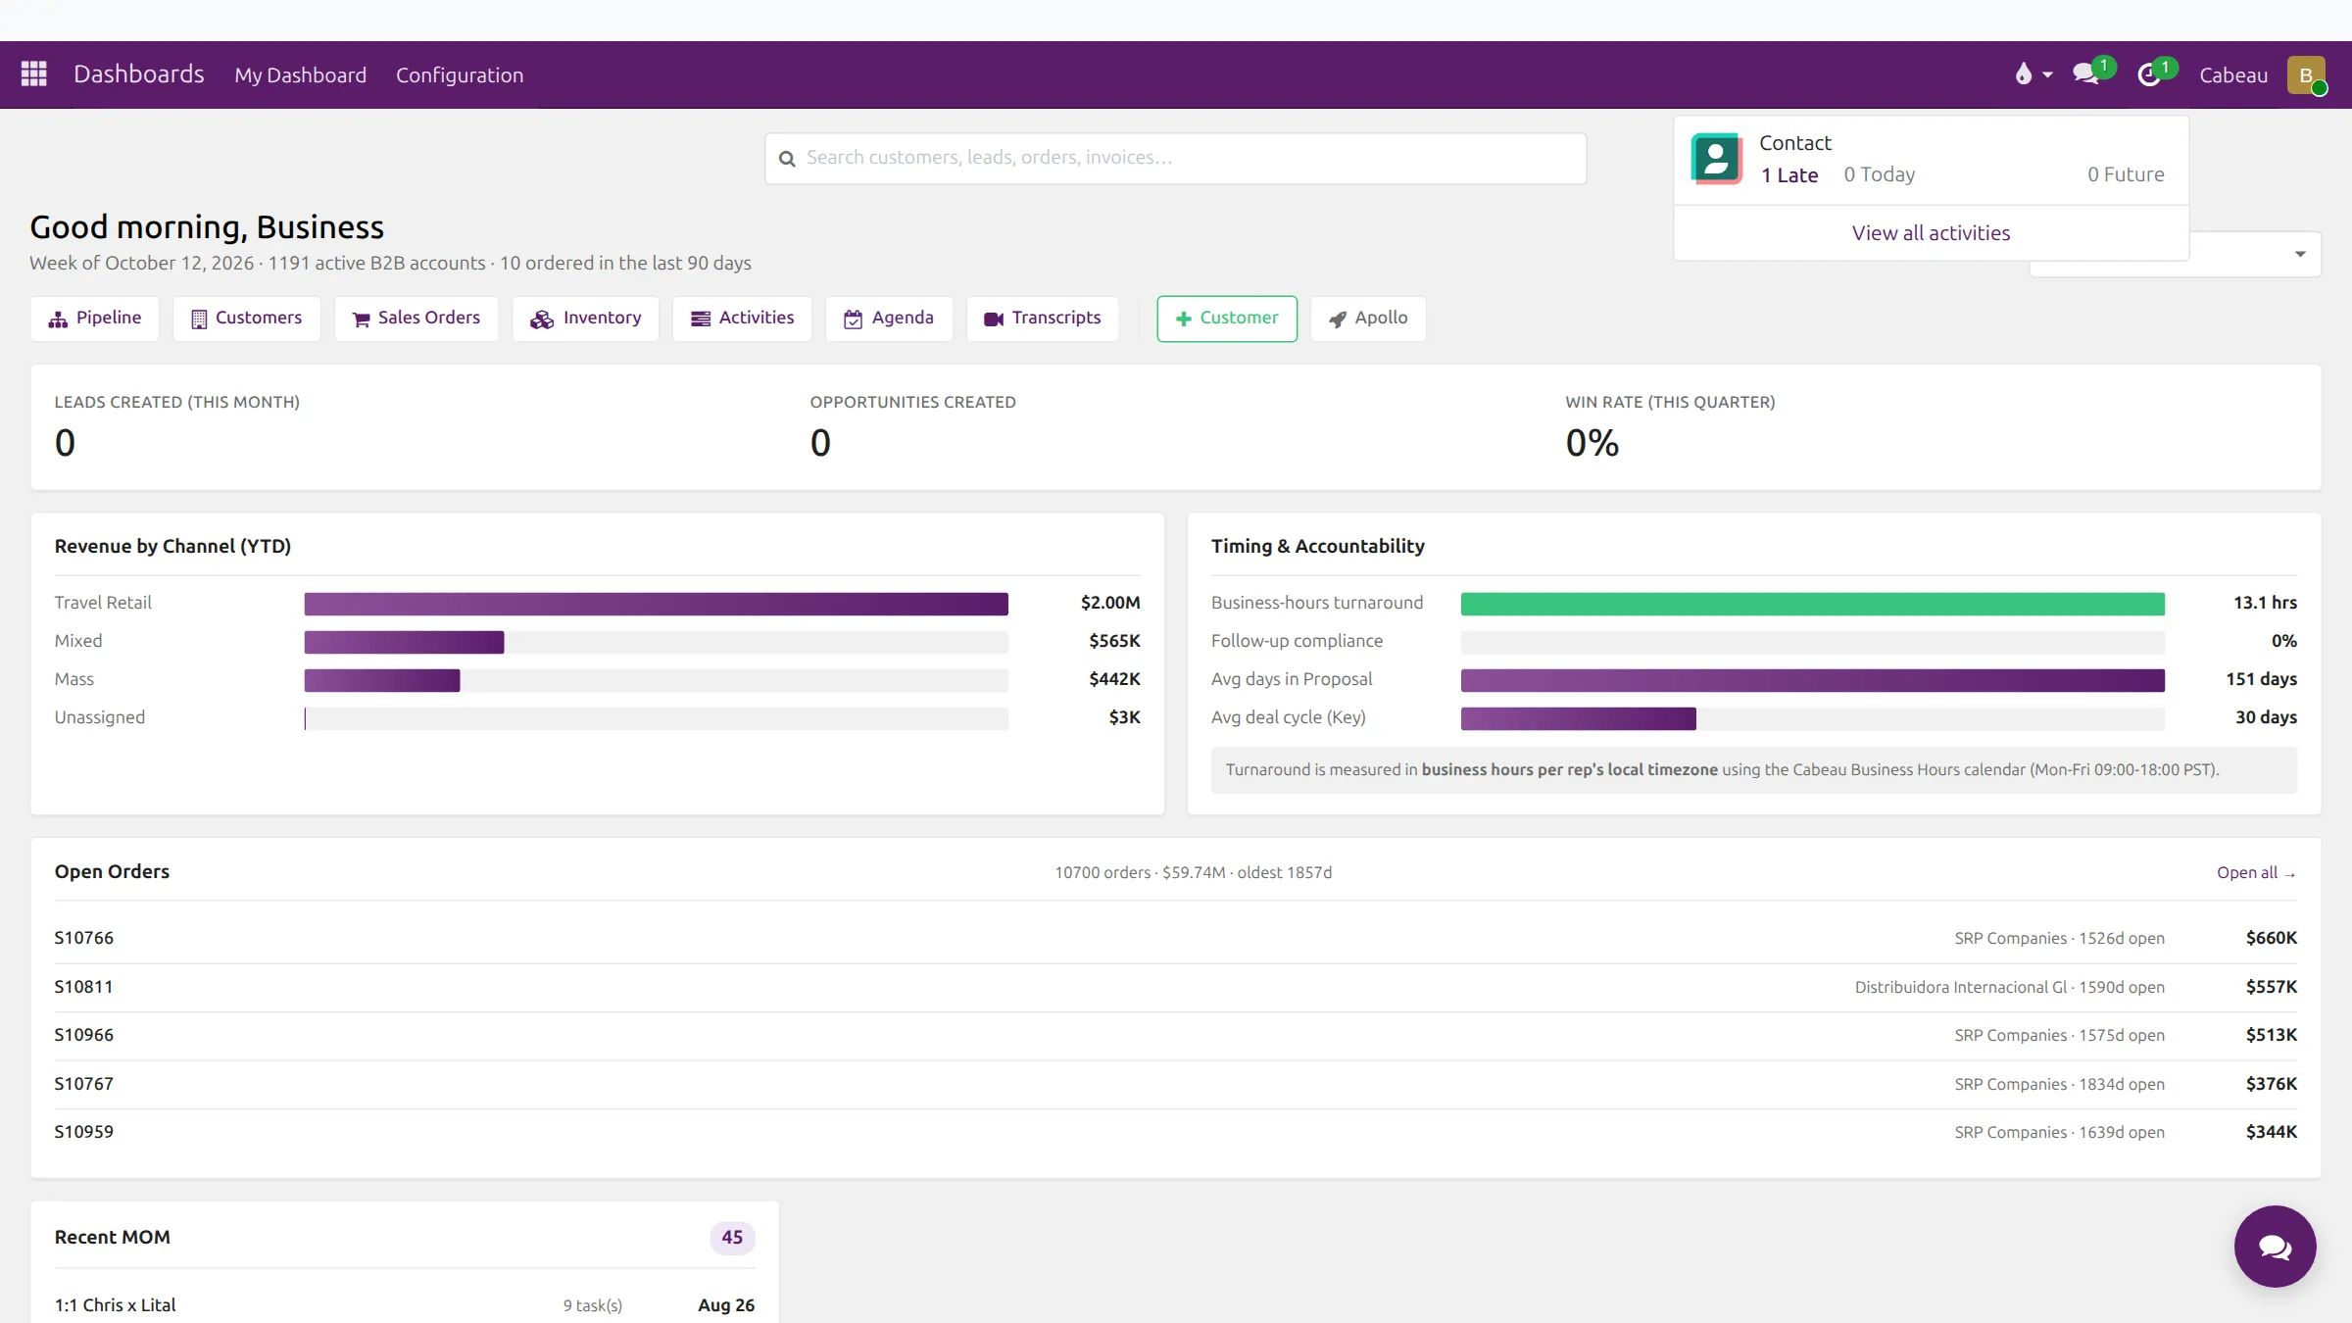Click the Travel Retail revenue bar

coord(656,604)
